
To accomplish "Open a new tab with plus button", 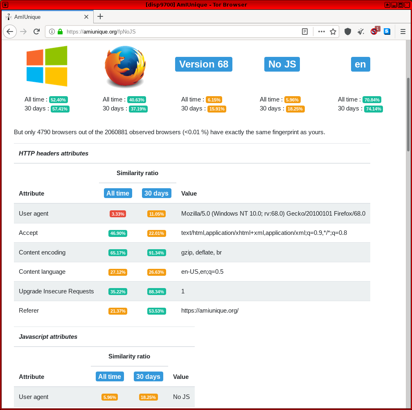I will (x=100, y=16).
